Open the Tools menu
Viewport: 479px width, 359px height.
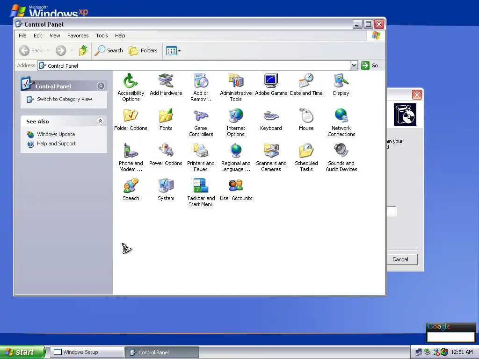[x=102, y=36]
